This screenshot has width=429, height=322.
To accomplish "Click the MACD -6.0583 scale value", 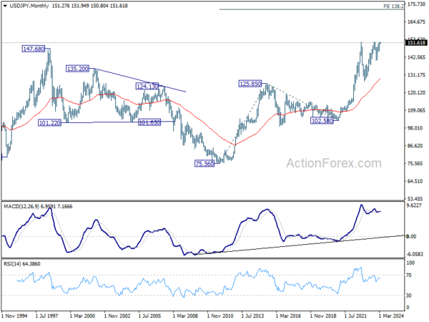I will point(415,254).
